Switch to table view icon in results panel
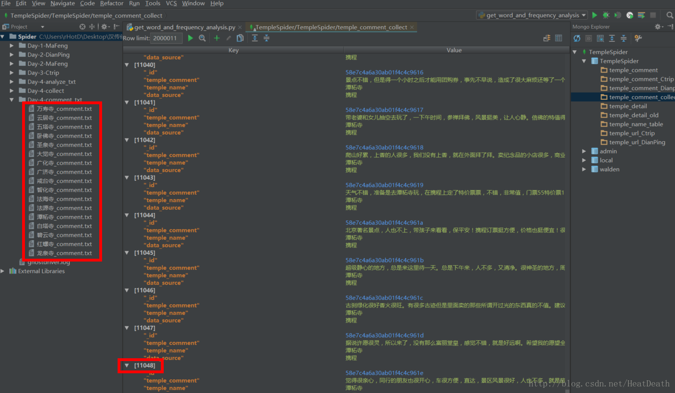 tap(558, 38)
